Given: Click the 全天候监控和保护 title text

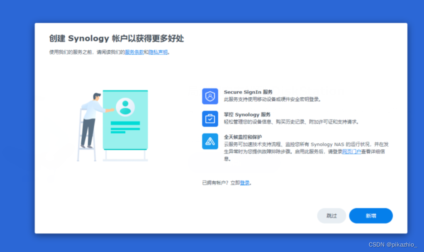Looking at the screenshot, I should tap(243, 137).
